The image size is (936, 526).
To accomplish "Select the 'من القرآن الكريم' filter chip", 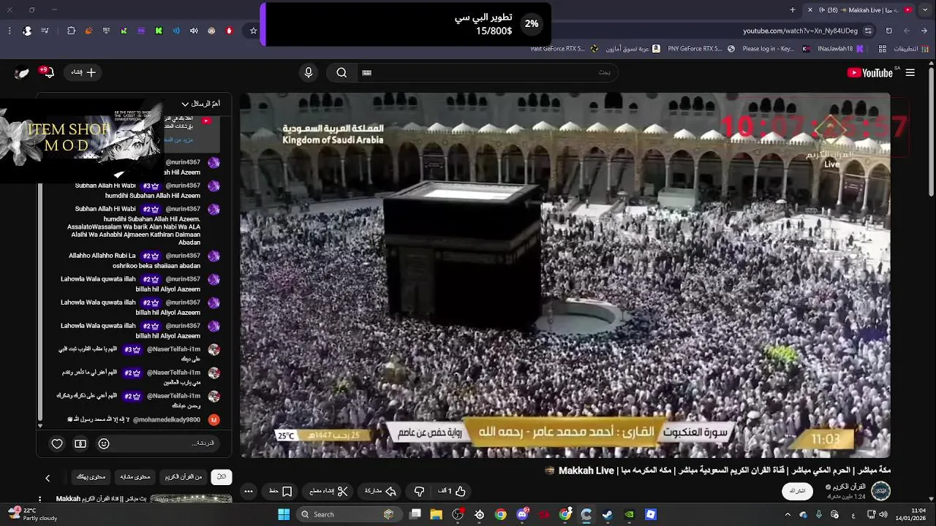I will coord(183,476).
